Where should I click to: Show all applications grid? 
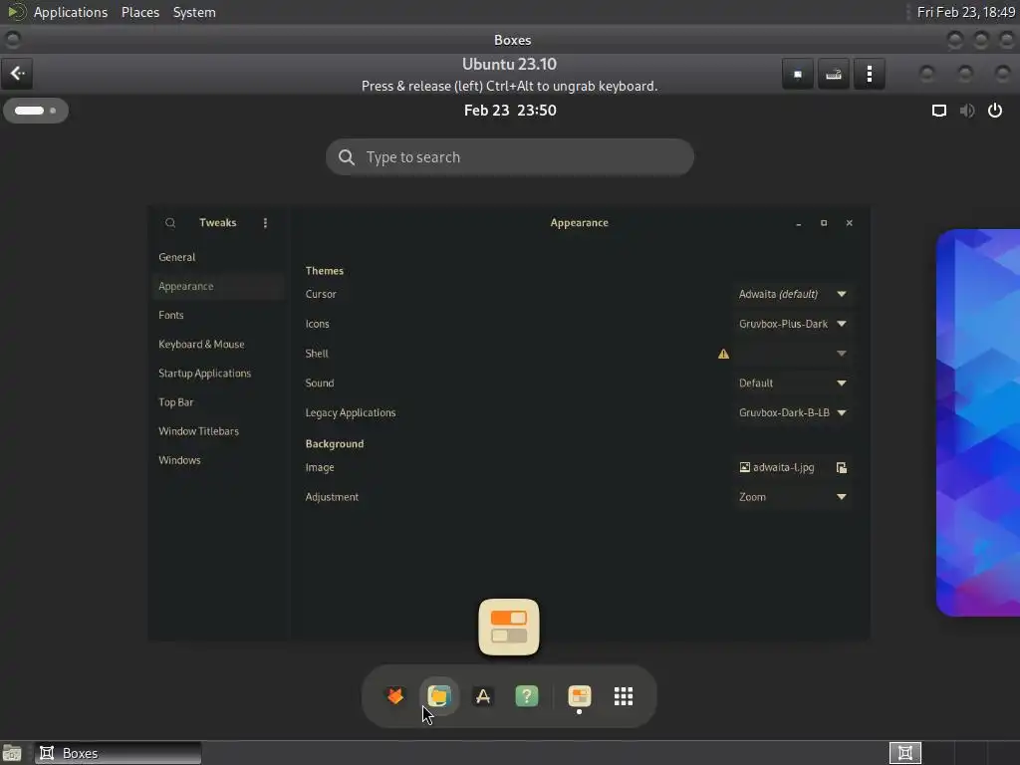point(624,696)
